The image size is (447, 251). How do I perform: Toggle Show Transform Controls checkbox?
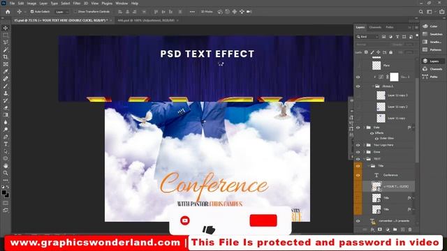[75, 12]
